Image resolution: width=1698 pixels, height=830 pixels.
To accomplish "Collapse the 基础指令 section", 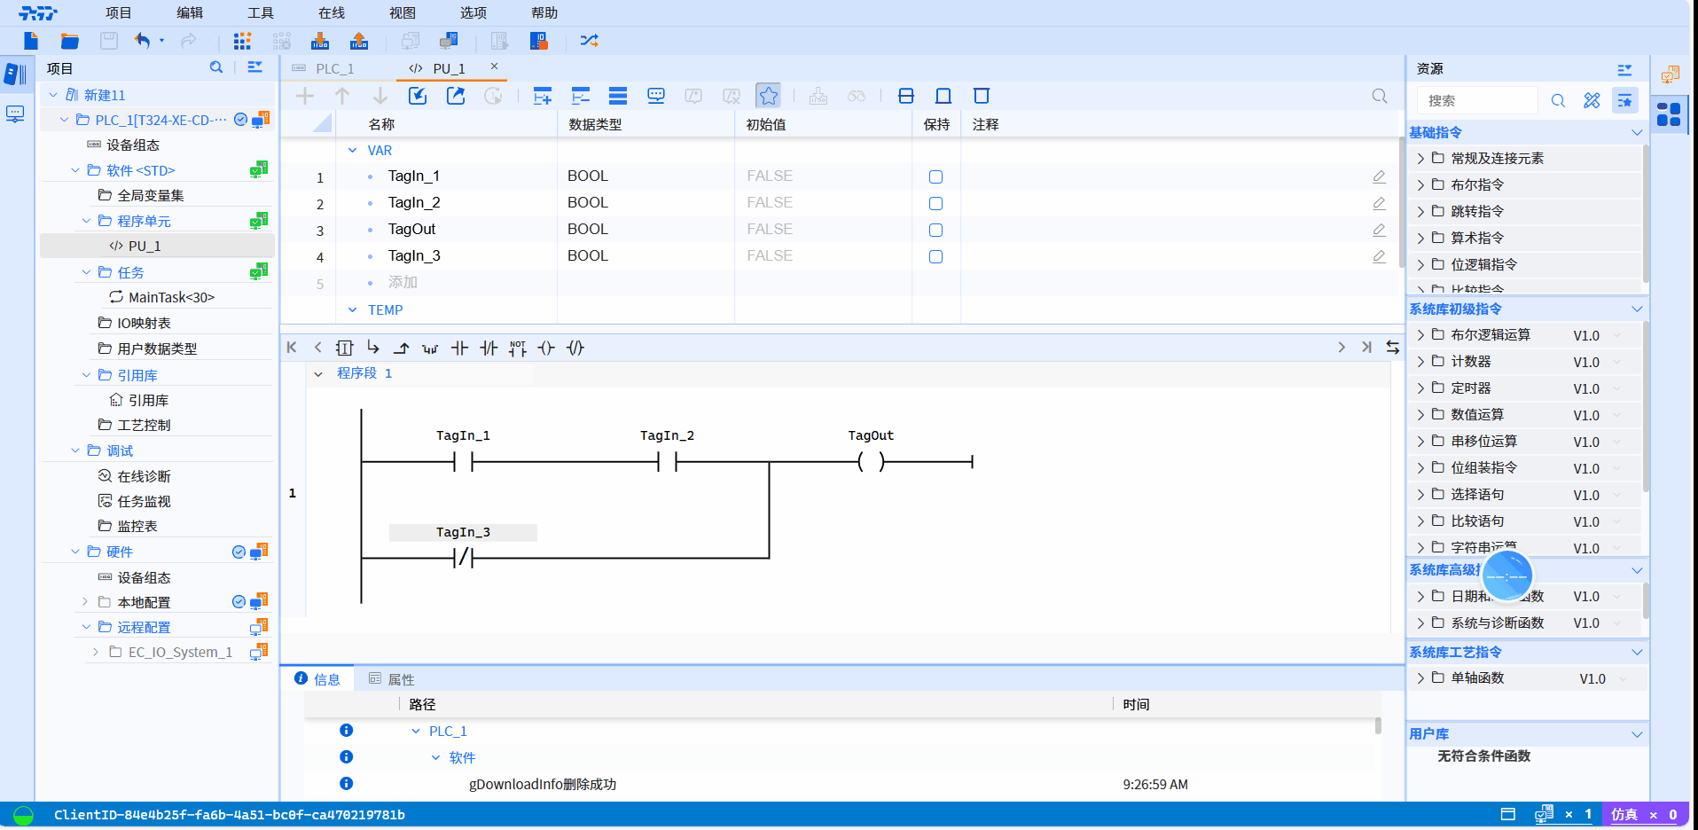I will click(1636, 133).
